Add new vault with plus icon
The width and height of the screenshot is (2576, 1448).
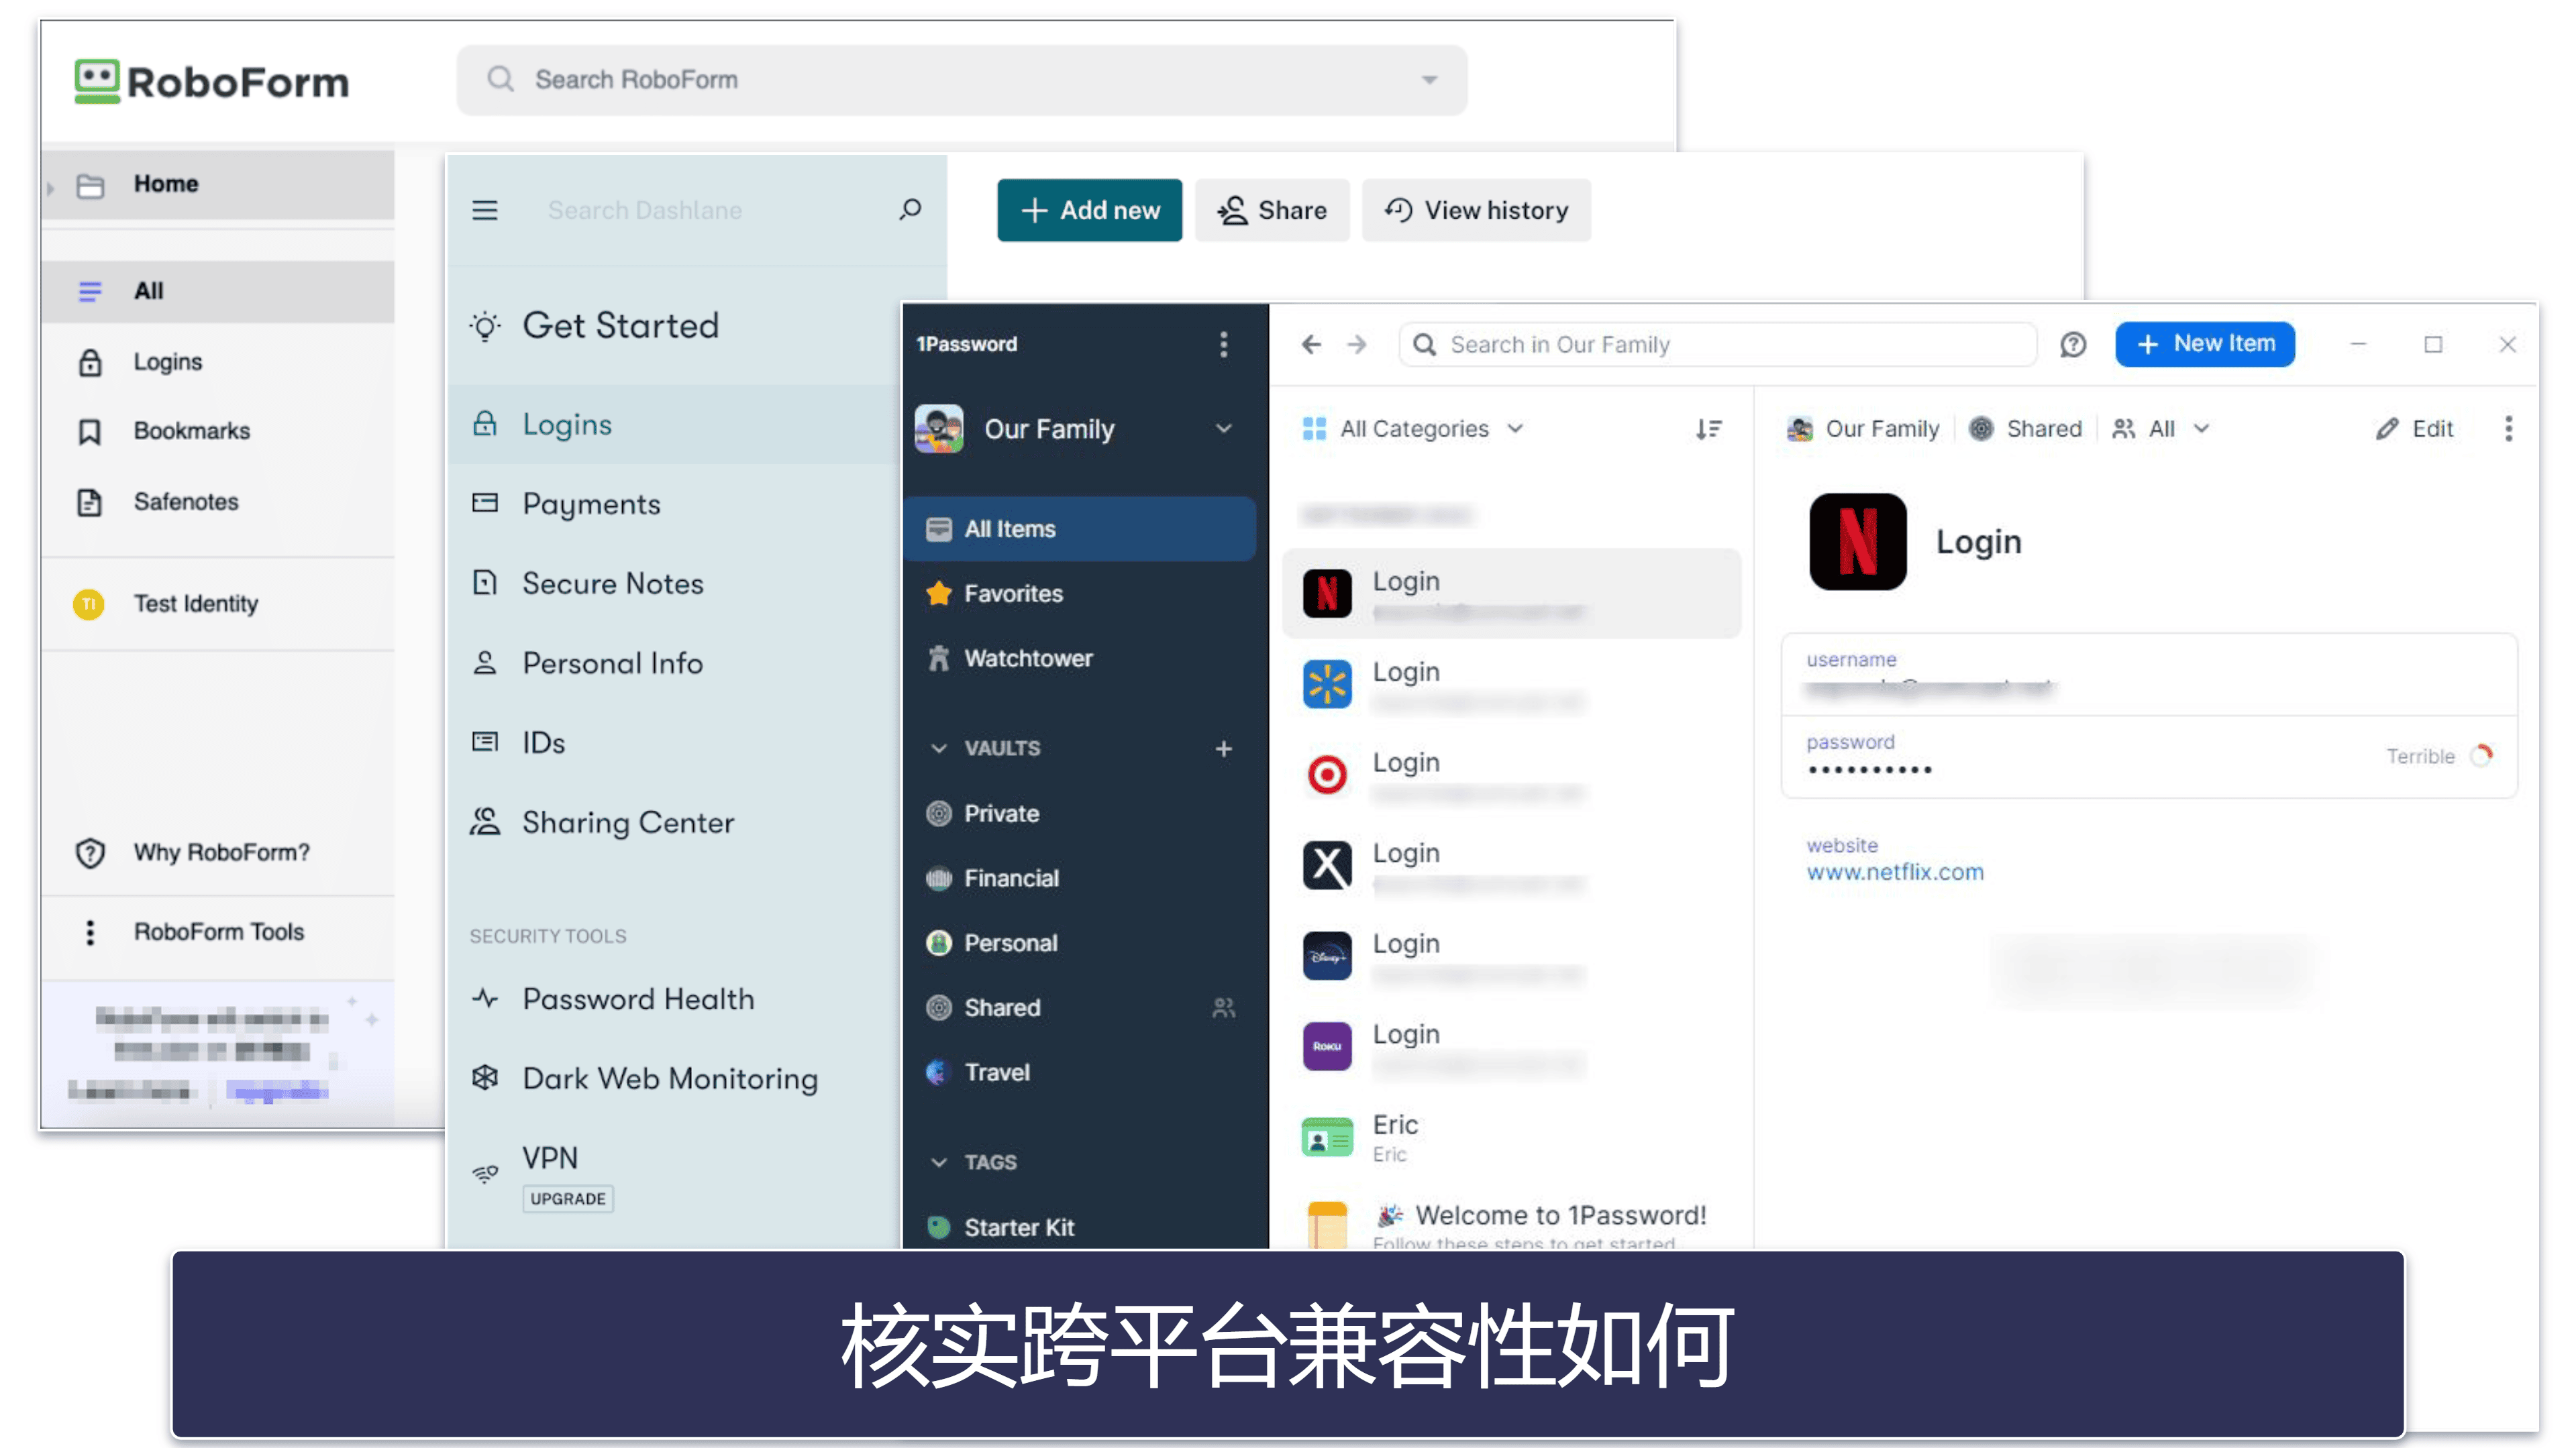pos(1223,748)
